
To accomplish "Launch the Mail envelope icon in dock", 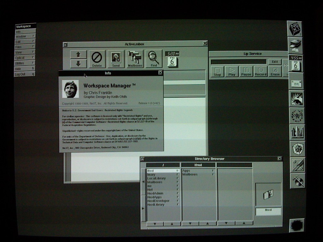I will (x=296, y=84).
